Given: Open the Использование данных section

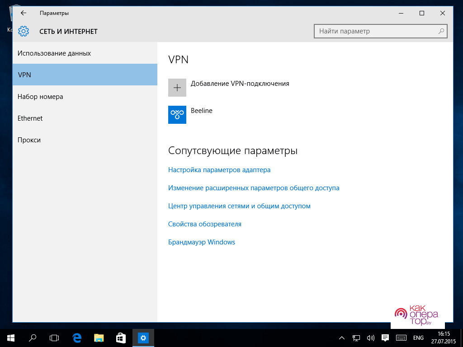Looking at the screenshot, I should click(54, 53).
